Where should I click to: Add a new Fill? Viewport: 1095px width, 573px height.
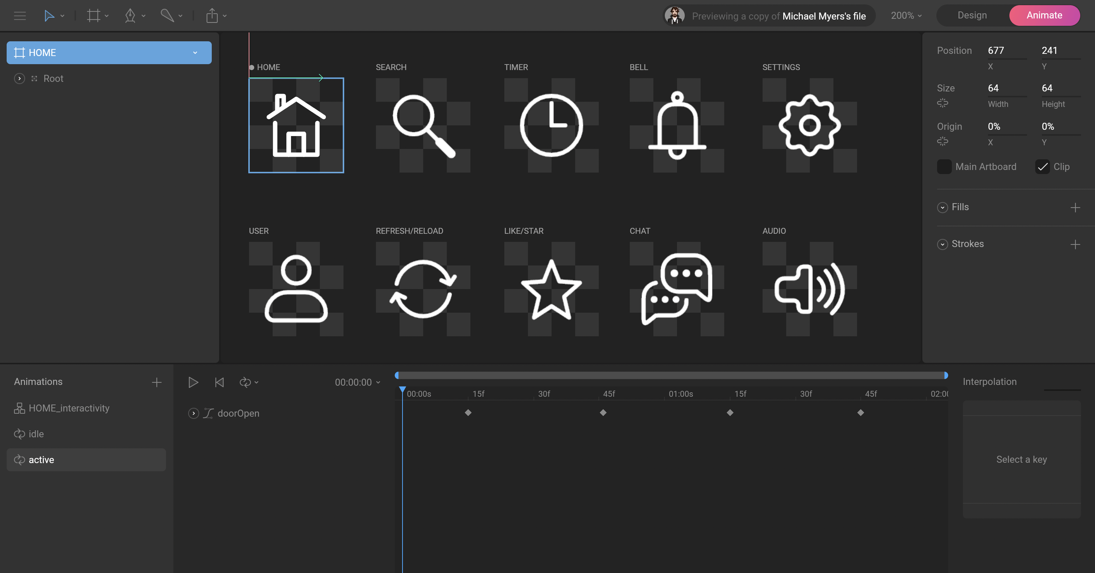(1075, 208)
